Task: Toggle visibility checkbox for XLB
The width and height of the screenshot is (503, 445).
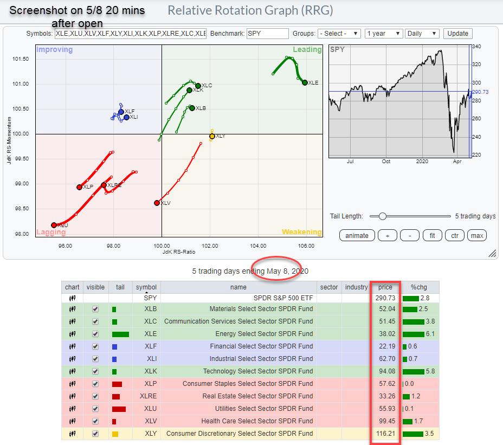Action: point(95,309)
